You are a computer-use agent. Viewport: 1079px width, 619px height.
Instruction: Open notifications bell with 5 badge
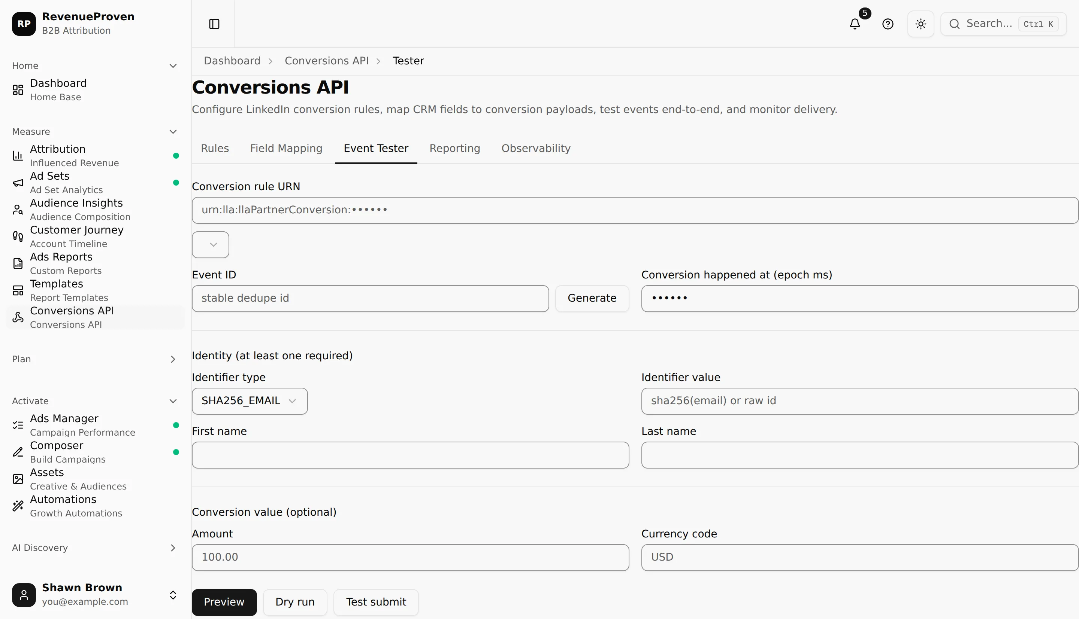855,24
